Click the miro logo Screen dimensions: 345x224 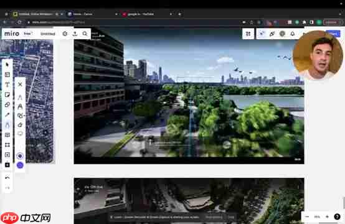[12, 34]
